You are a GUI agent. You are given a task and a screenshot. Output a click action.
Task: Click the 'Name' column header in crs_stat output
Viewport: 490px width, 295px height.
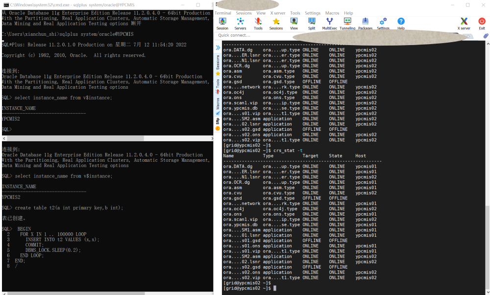[228, 156]
